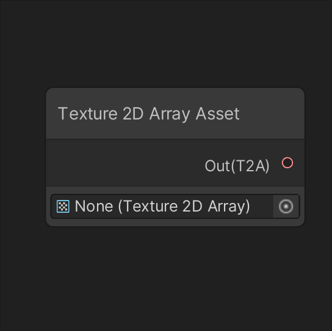Deselect by clicking canvas left of node
The height and width of the screenshot is (331, 332).
[22, 165]
